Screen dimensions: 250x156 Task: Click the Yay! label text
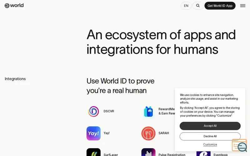point(107,133)
